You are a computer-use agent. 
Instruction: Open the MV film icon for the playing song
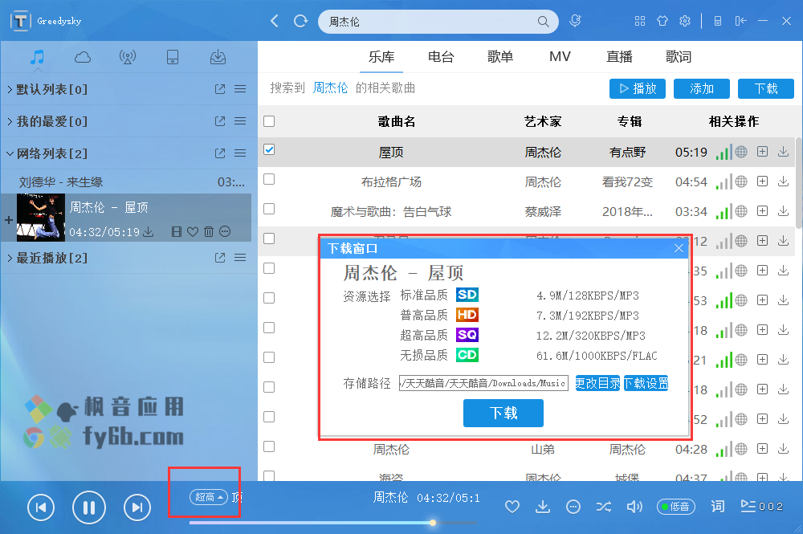click(177, 232)
